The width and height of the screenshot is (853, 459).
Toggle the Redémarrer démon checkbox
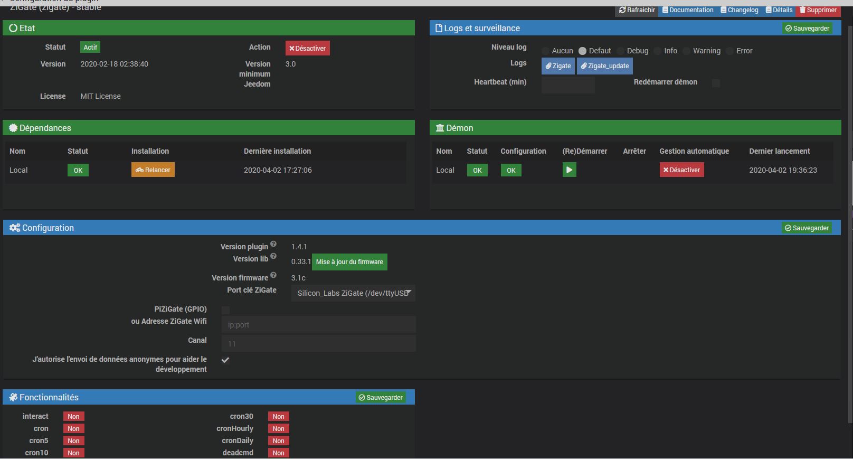click(716, 83)
